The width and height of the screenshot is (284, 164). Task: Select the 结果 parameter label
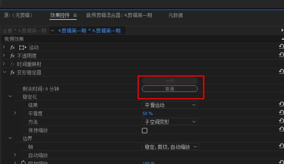[33, 105]
